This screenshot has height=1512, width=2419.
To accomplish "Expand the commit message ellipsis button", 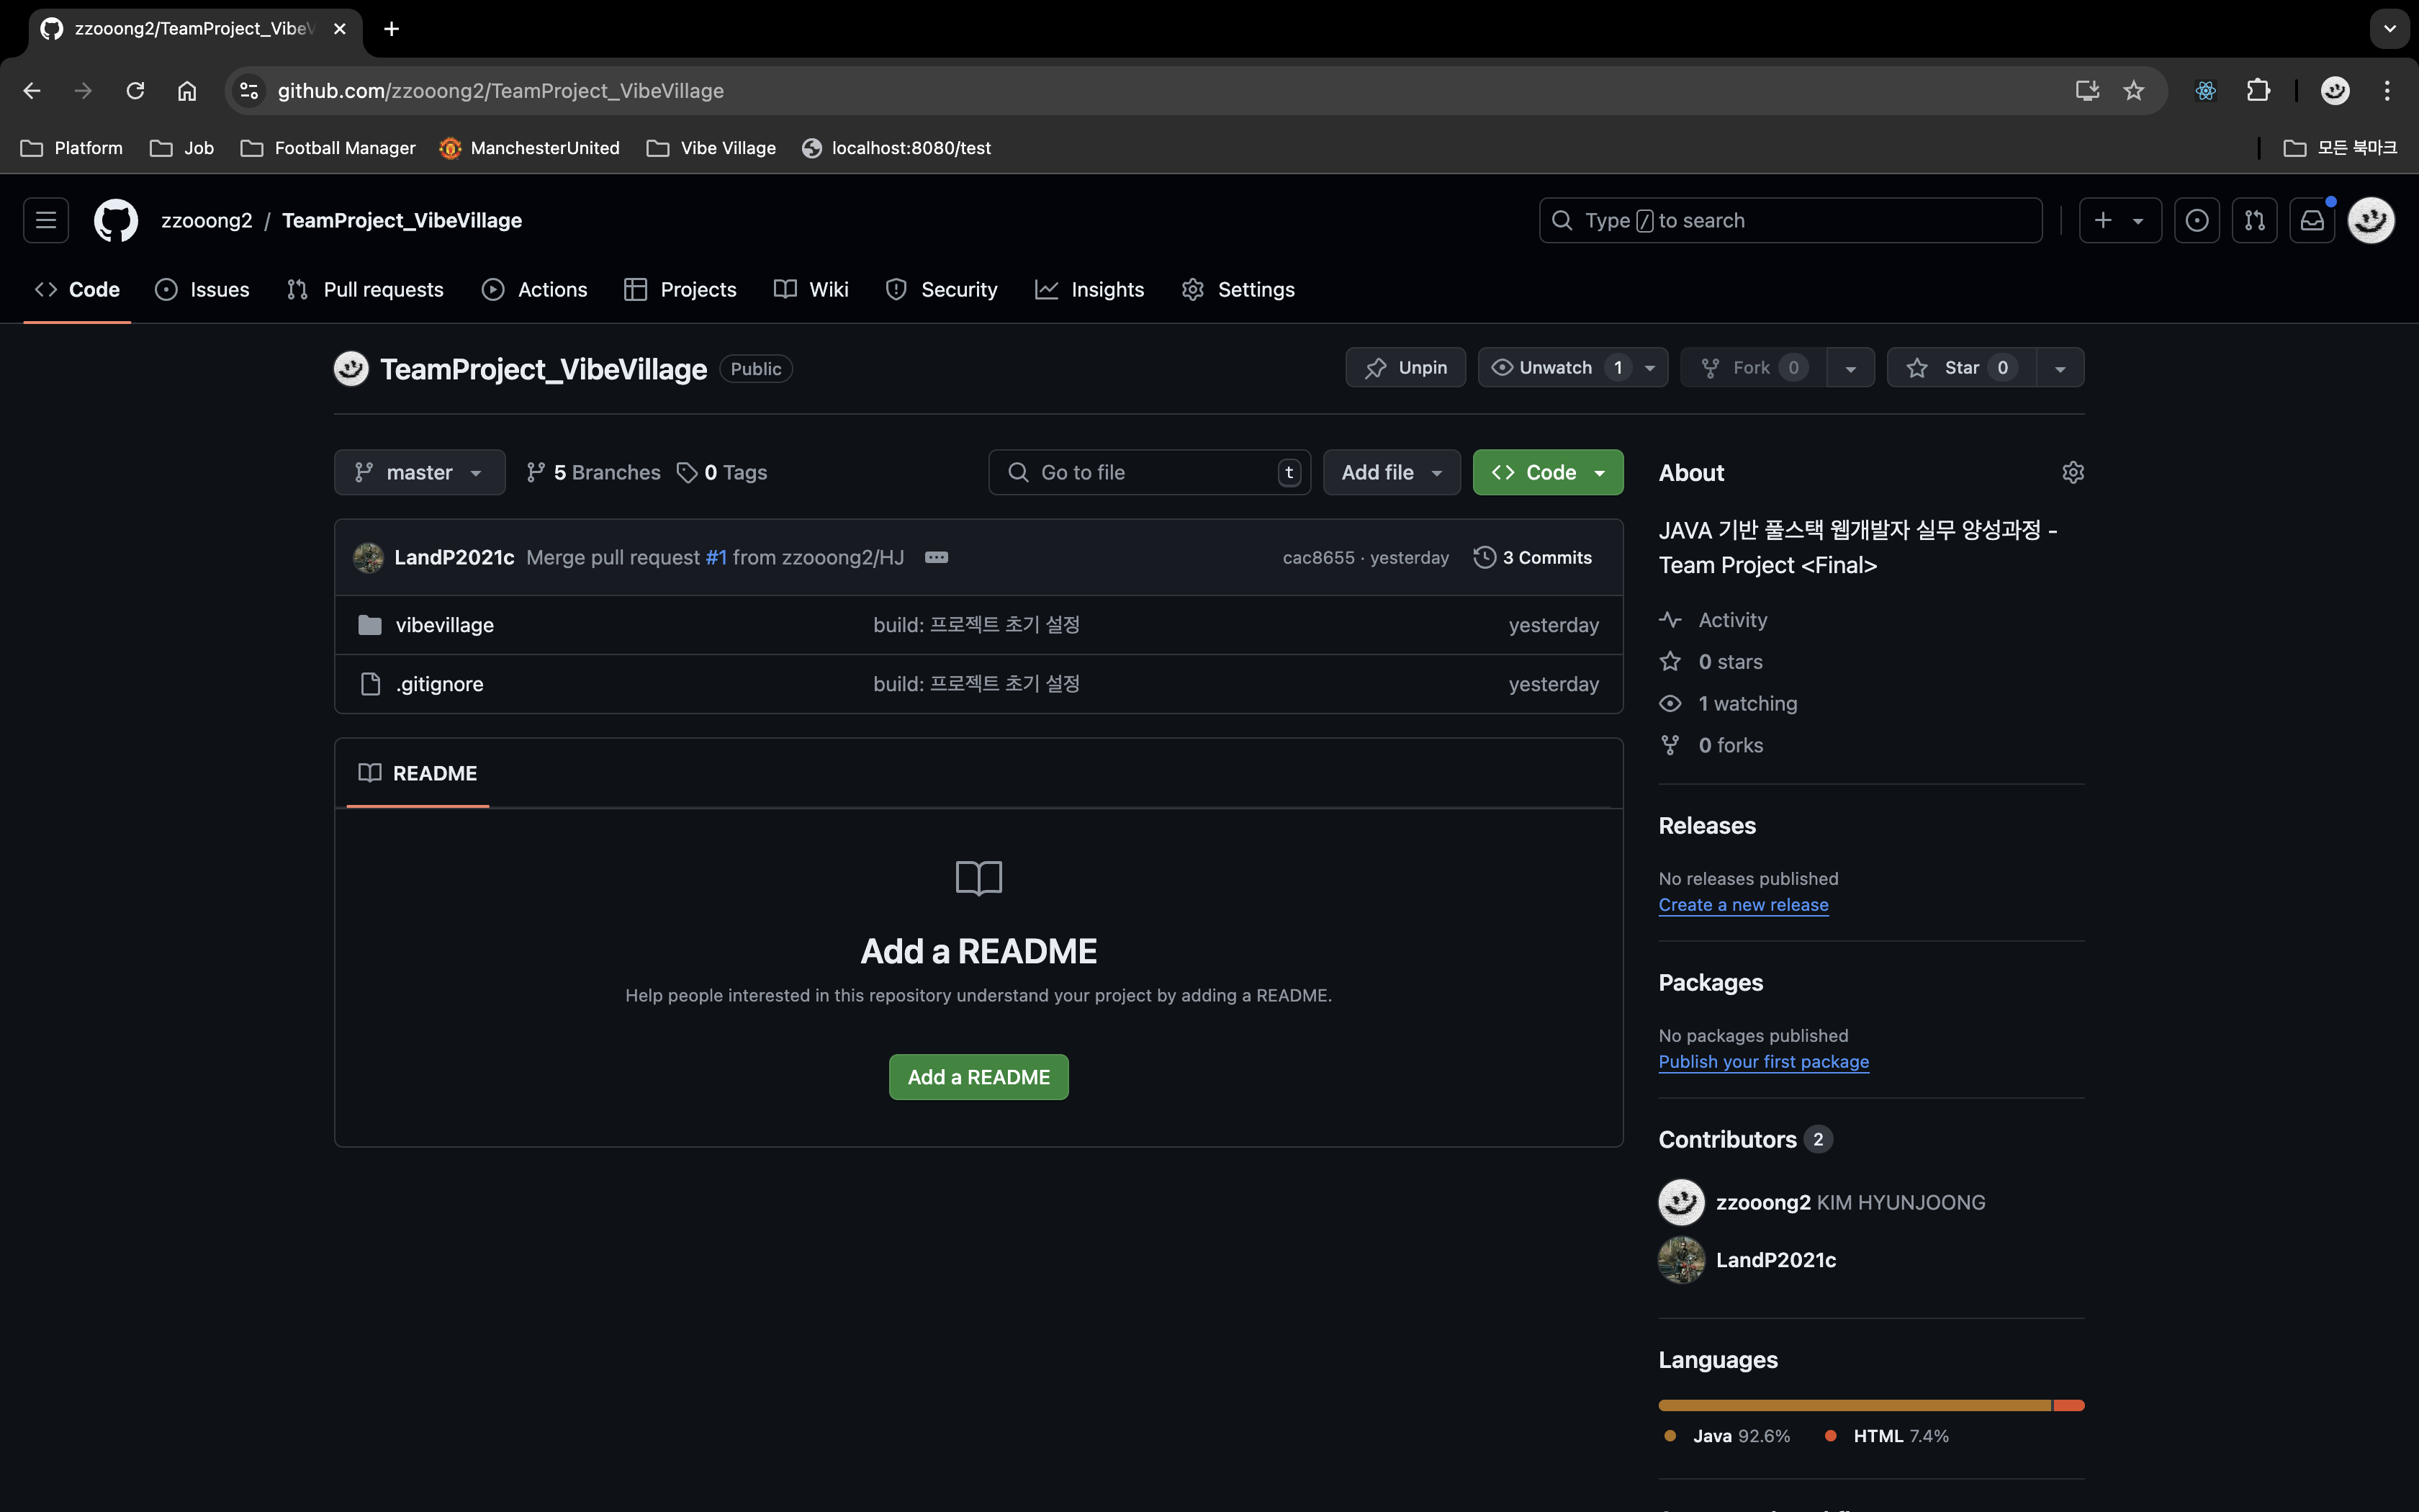I will point(936,557).
